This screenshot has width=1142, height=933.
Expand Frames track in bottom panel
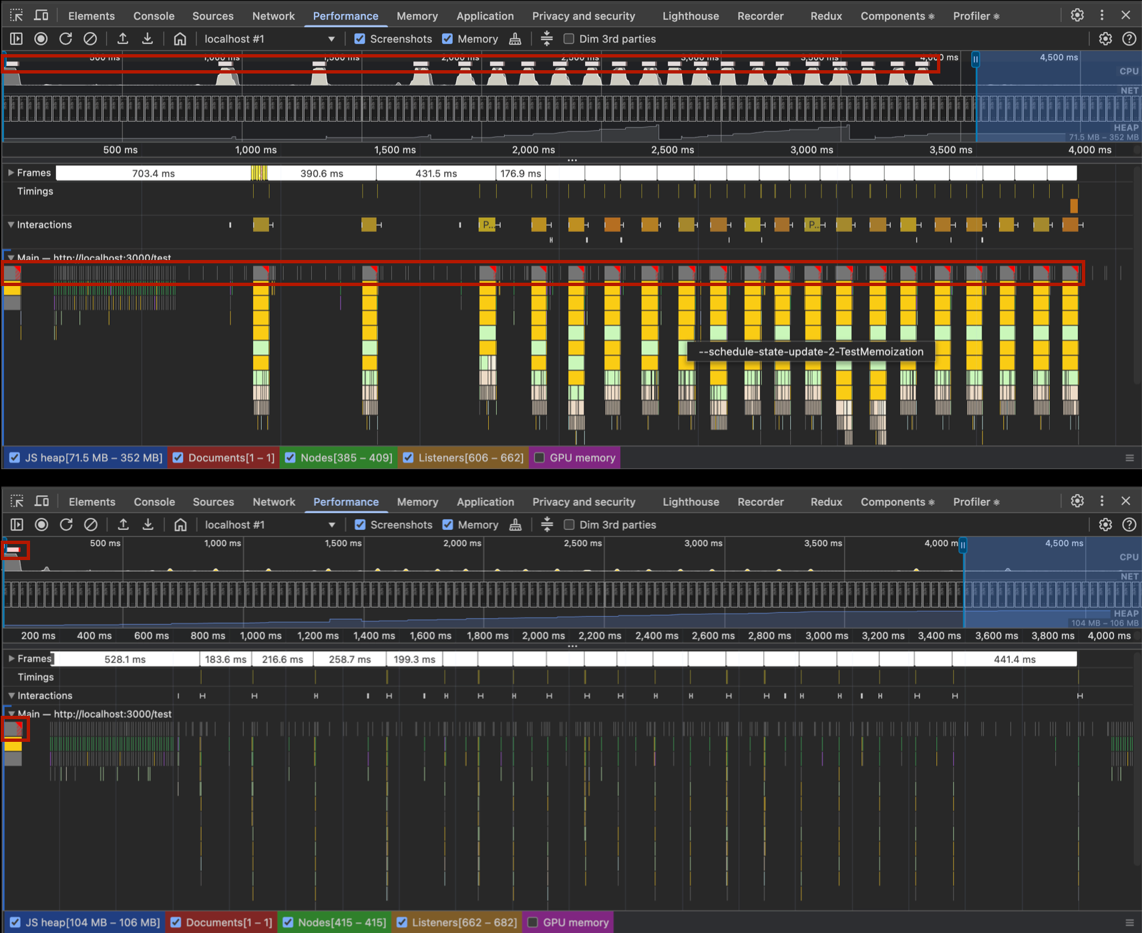tap(11, 658)
